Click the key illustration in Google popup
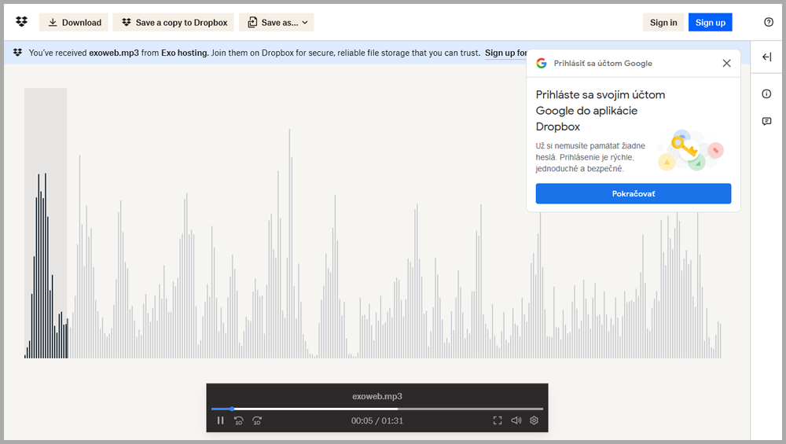Screen dimensions: 786x444 690,150
